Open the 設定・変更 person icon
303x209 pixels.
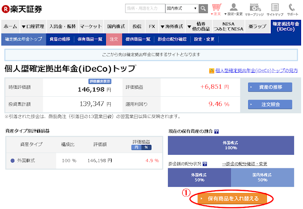pyautogui.click(x=233, y=9)
